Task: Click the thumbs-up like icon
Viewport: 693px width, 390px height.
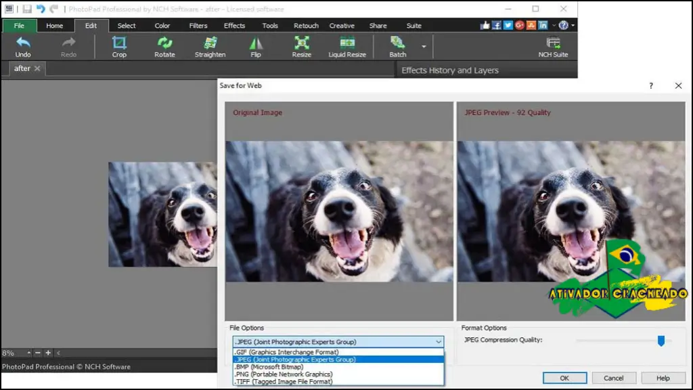Action: [485, 25]
